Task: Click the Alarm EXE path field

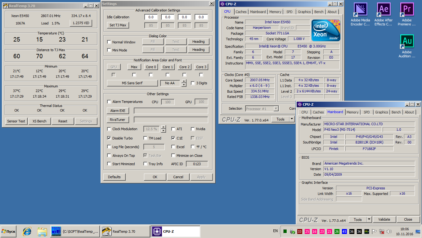Action: click(171, 111)
